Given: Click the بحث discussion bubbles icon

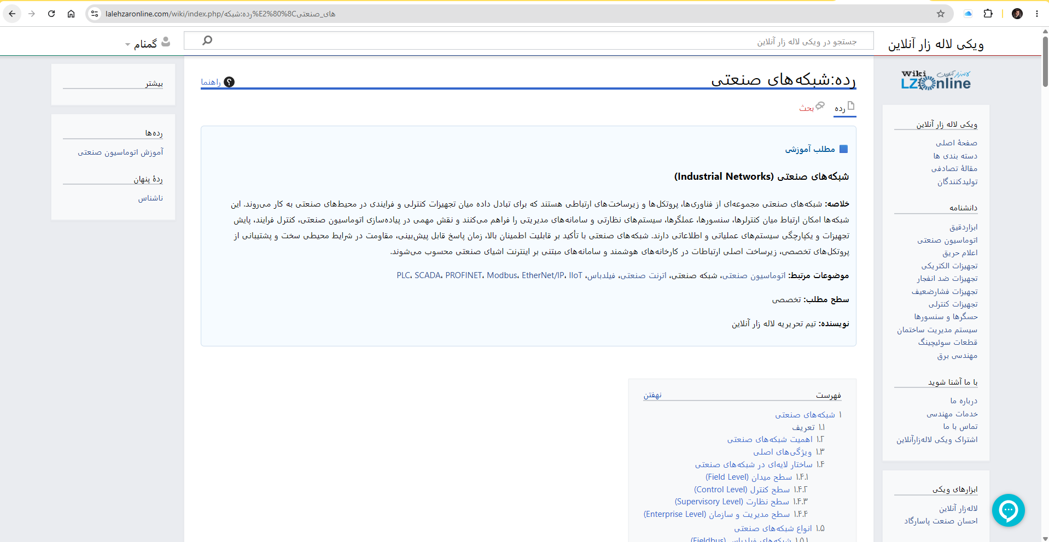Looking at the screenshot, I should click(820, 105).
